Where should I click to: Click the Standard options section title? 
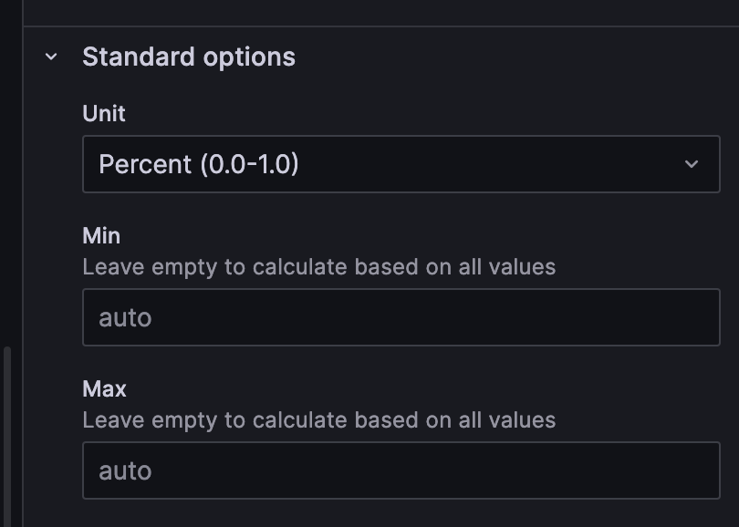[189, 57]
